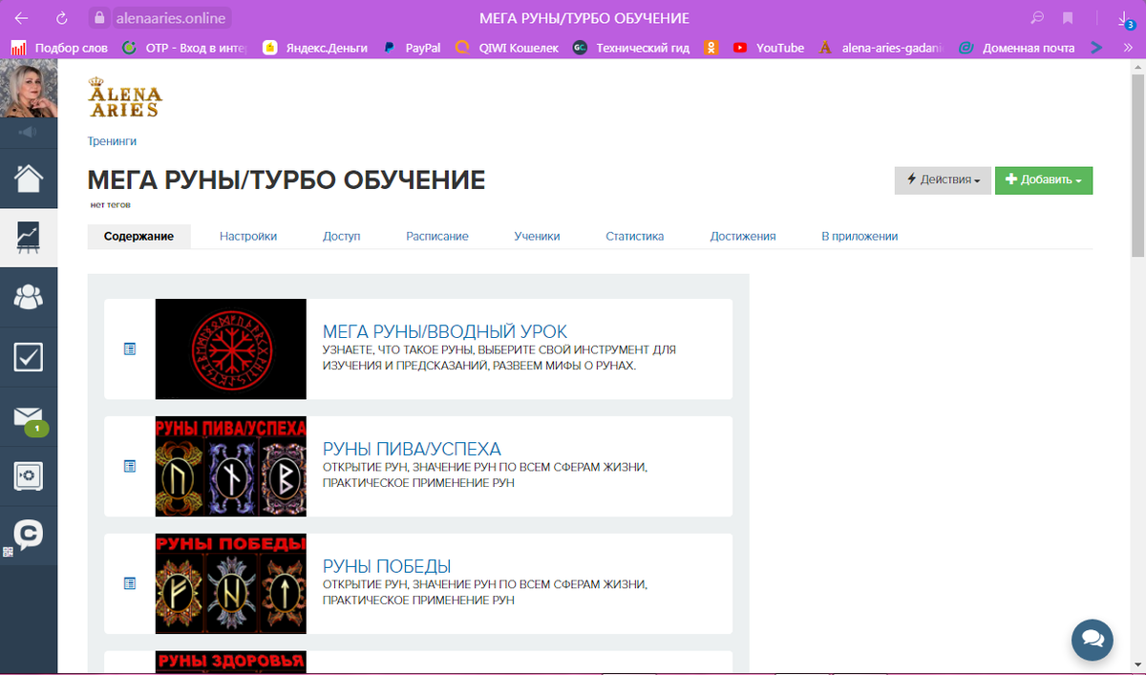The image size is (1146, 675).
Task: Open Подбор слов bookmark
Action: pyautogui.click(x=60, y=47)
